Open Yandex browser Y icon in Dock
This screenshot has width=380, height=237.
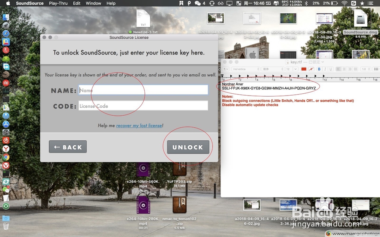(6, 149)
